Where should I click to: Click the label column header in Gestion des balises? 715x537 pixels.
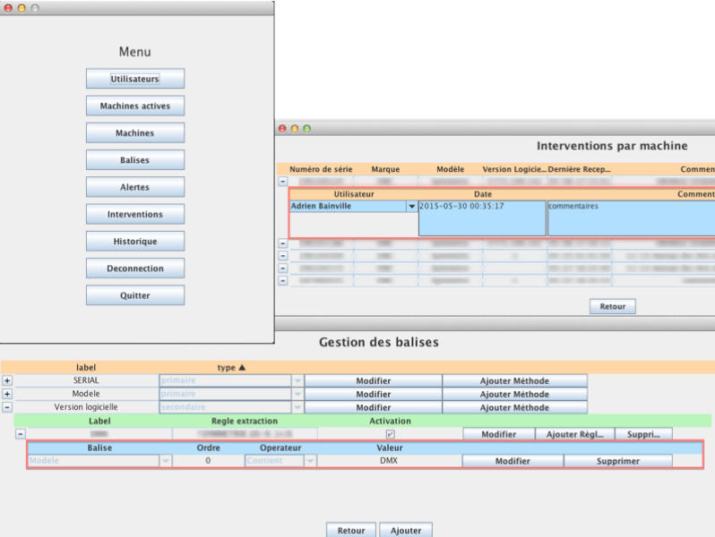(86, 368)
